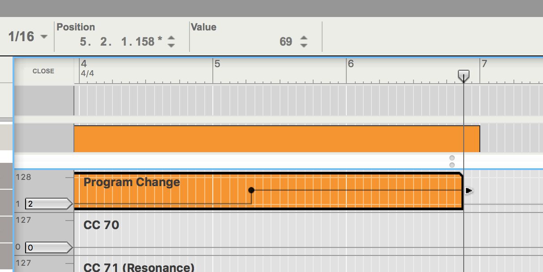
Task: Decrease Value field with down arrow
Action: (x=304, y=45)
